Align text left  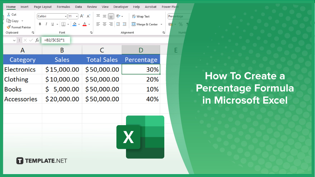coord(98,24)
